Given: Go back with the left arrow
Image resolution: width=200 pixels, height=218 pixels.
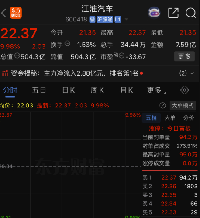Looking at the screenshot, I should click(x=3, y=13).
